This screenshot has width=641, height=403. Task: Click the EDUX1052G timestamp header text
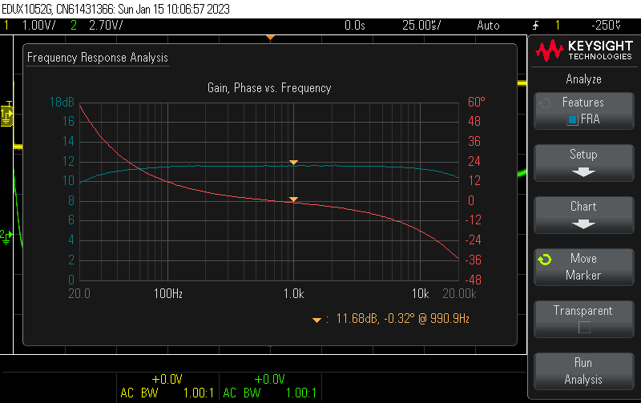click(x=115, y=9)
